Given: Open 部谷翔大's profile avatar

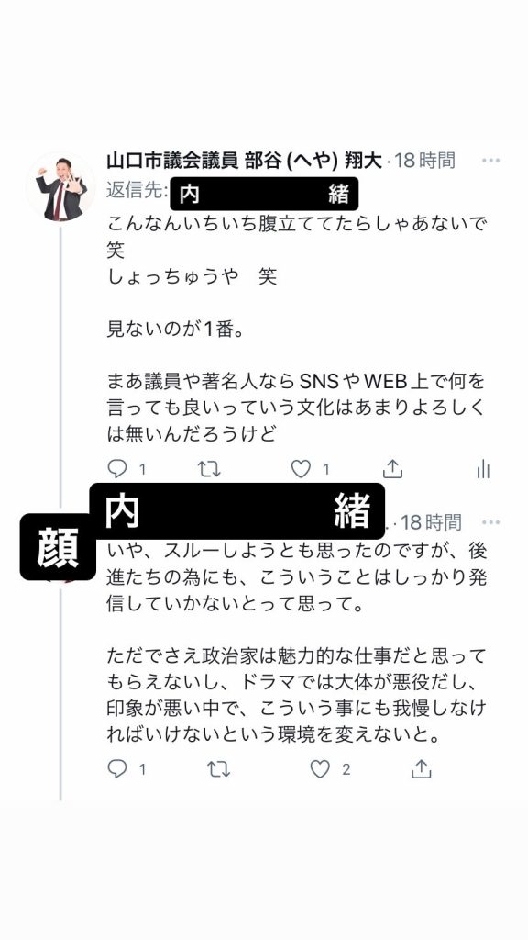Looking at the screenshot, I should click(60, 187).
